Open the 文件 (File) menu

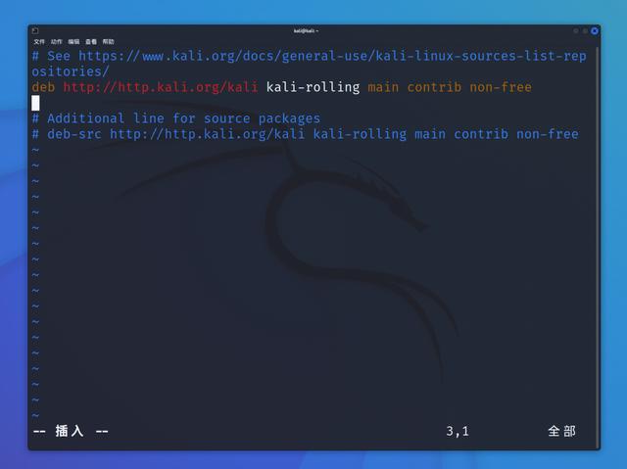point(39,41)
